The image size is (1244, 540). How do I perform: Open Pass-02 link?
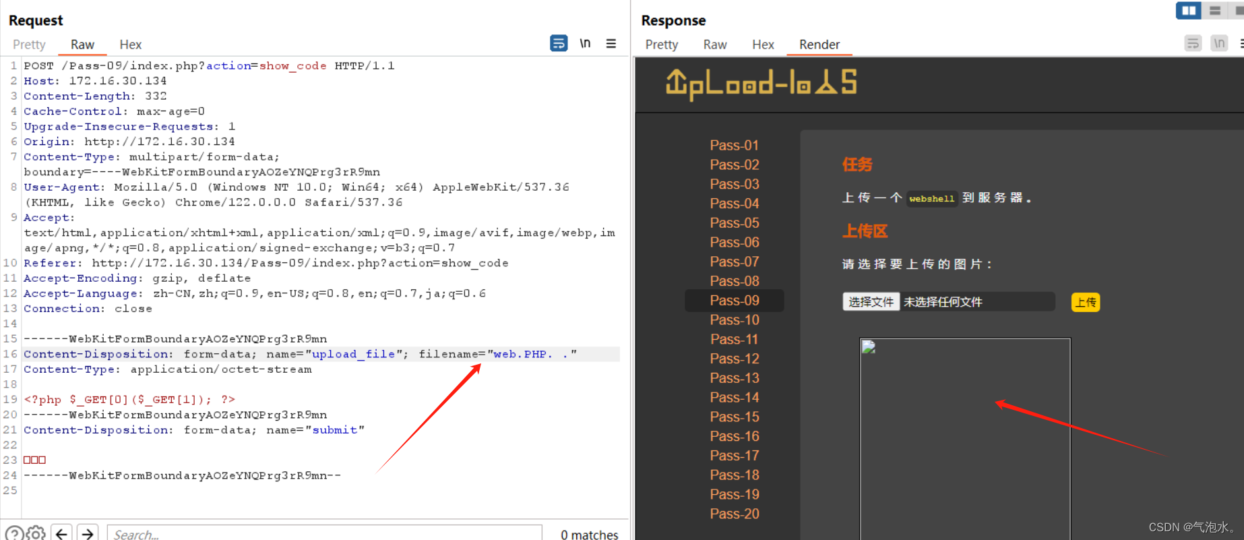[x=734, y=164]
